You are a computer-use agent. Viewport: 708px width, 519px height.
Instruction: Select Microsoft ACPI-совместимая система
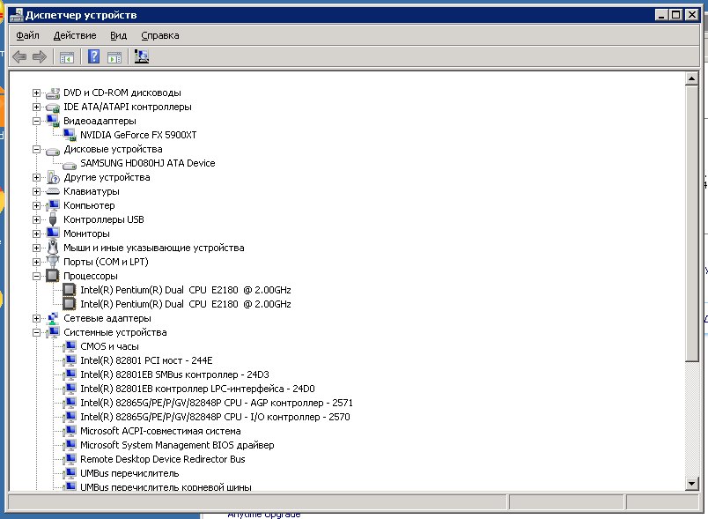point(160,431)
